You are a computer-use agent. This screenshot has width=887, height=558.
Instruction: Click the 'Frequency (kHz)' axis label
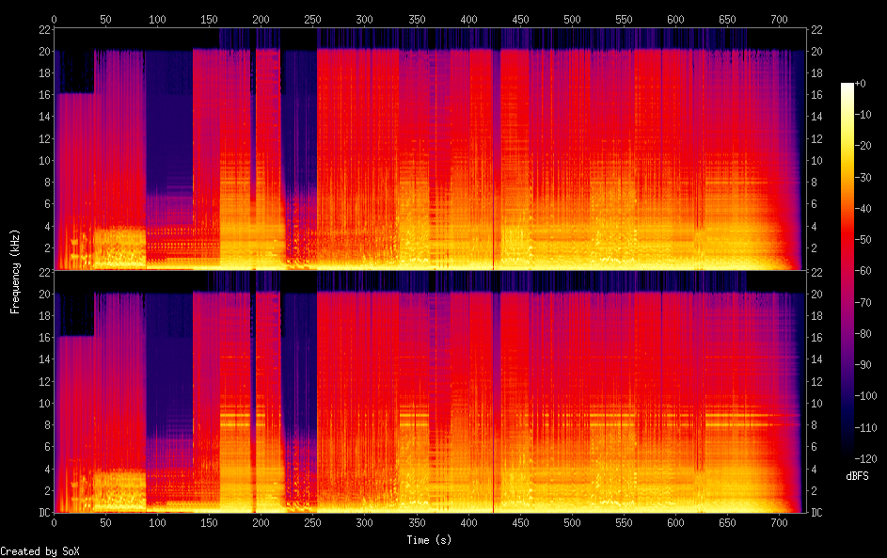(x=15, y=271)
